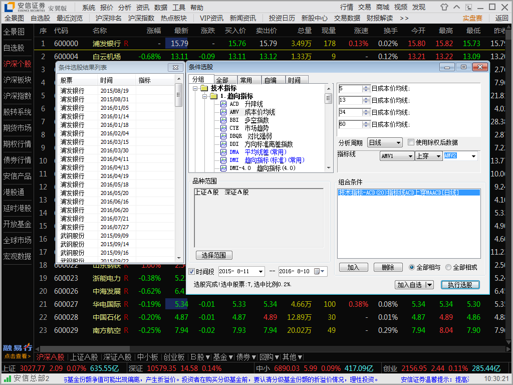Open the 工具 menu
Image resolution: width=513 pixels, height=385 pixels.
pyautogui.click(x=179, y=8)
